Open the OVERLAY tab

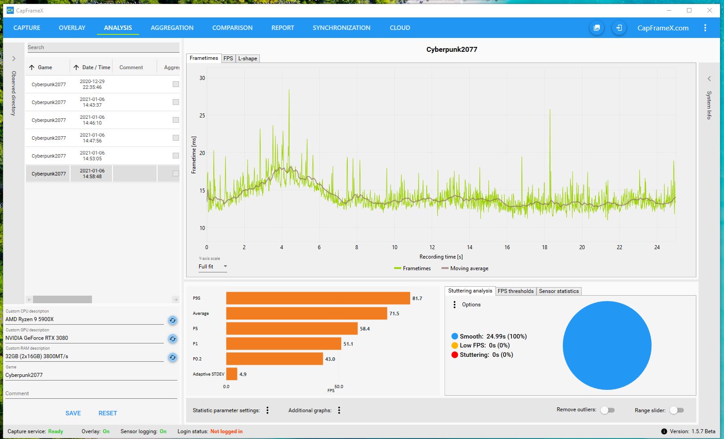tap(72, 28)
